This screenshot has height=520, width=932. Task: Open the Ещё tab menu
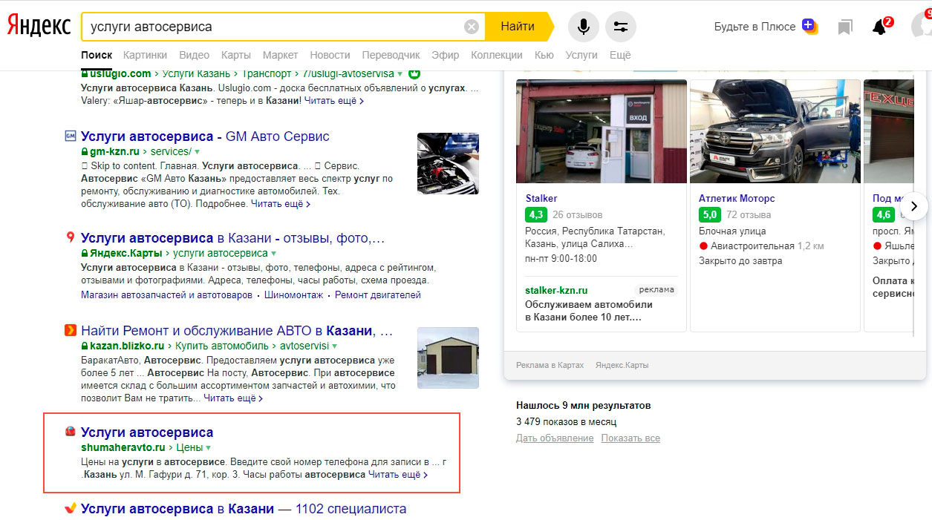point(620,55)
